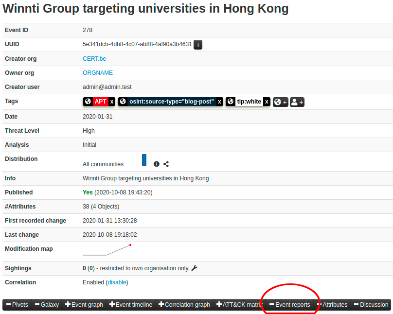Screen dimensions: 393x314
Task: Click the disable correlation link
Action: (117, 282)
